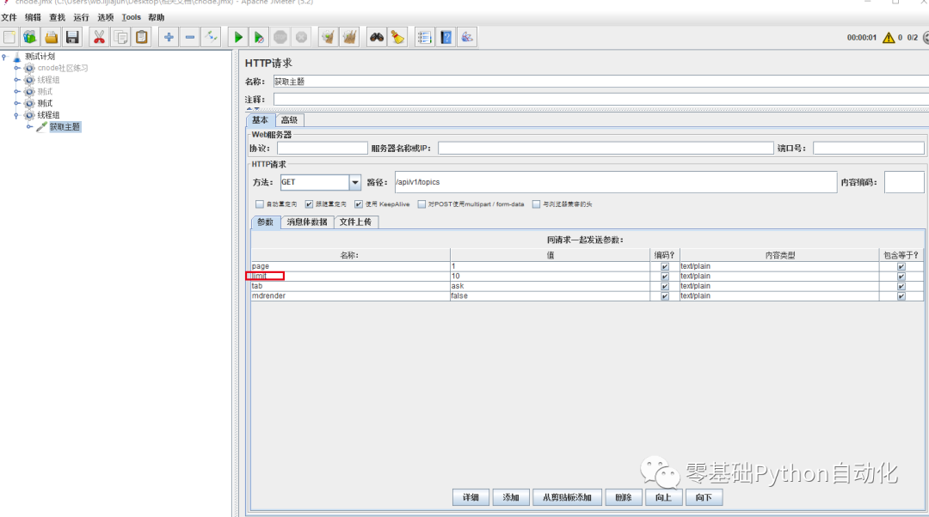Image resolution: width=929 pixels, height=517 pixels.
Task: Enable the 与浏览器兼容的头 checkbox
Action: 536,204
